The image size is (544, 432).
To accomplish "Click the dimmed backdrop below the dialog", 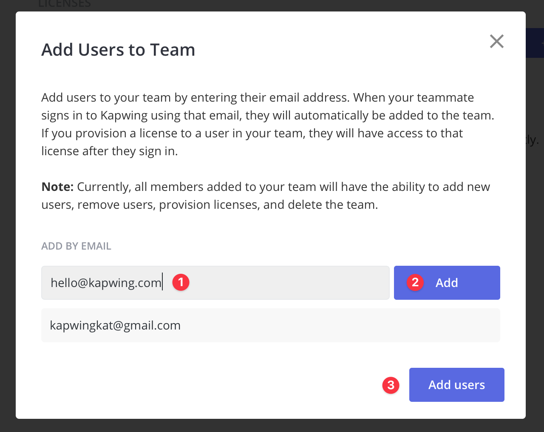I will (272, 426).
